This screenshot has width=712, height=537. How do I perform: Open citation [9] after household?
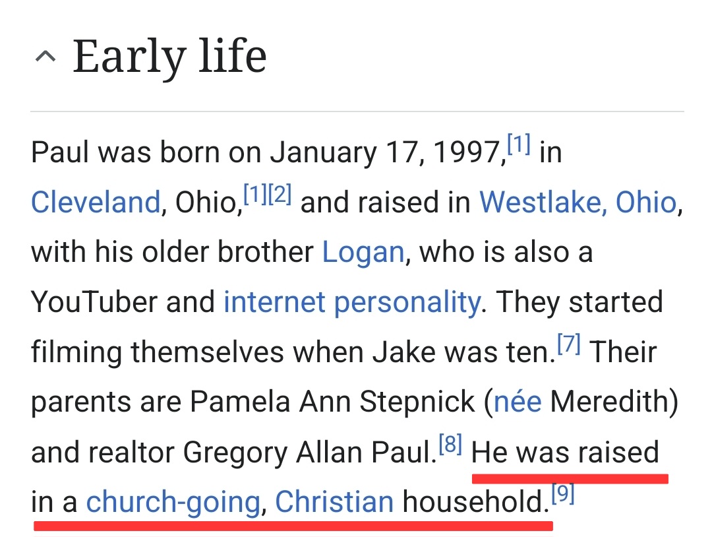563,494
